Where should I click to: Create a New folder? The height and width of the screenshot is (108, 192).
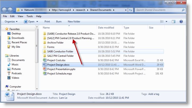74,22
